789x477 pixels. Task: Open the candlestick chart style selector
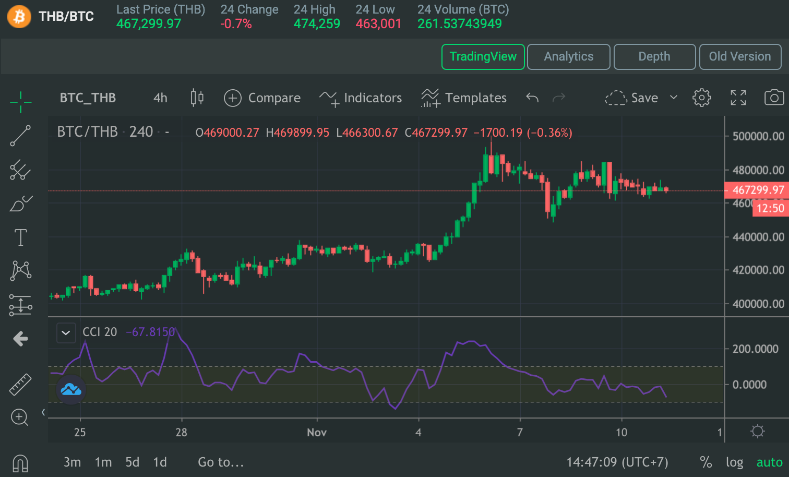click(x=197, y=98)
